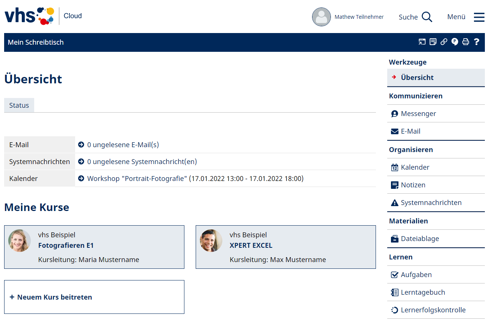Click the print icon in header bar
Image resolution: width=495 pixels, height=327 pixels.
pyautogui.click(x=466, y=42)
